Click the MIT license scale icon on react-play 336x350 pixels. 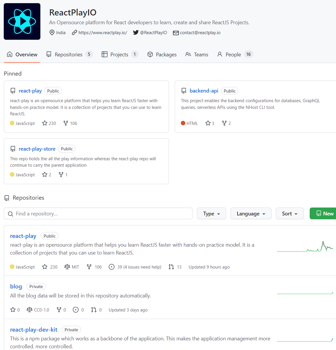pyautogui.click(x=66, y=267)
